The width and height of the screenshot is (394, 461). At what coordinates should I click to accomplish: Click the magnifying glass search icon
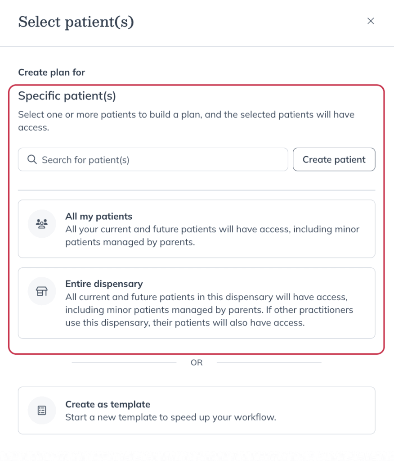(x=32, y=160)
